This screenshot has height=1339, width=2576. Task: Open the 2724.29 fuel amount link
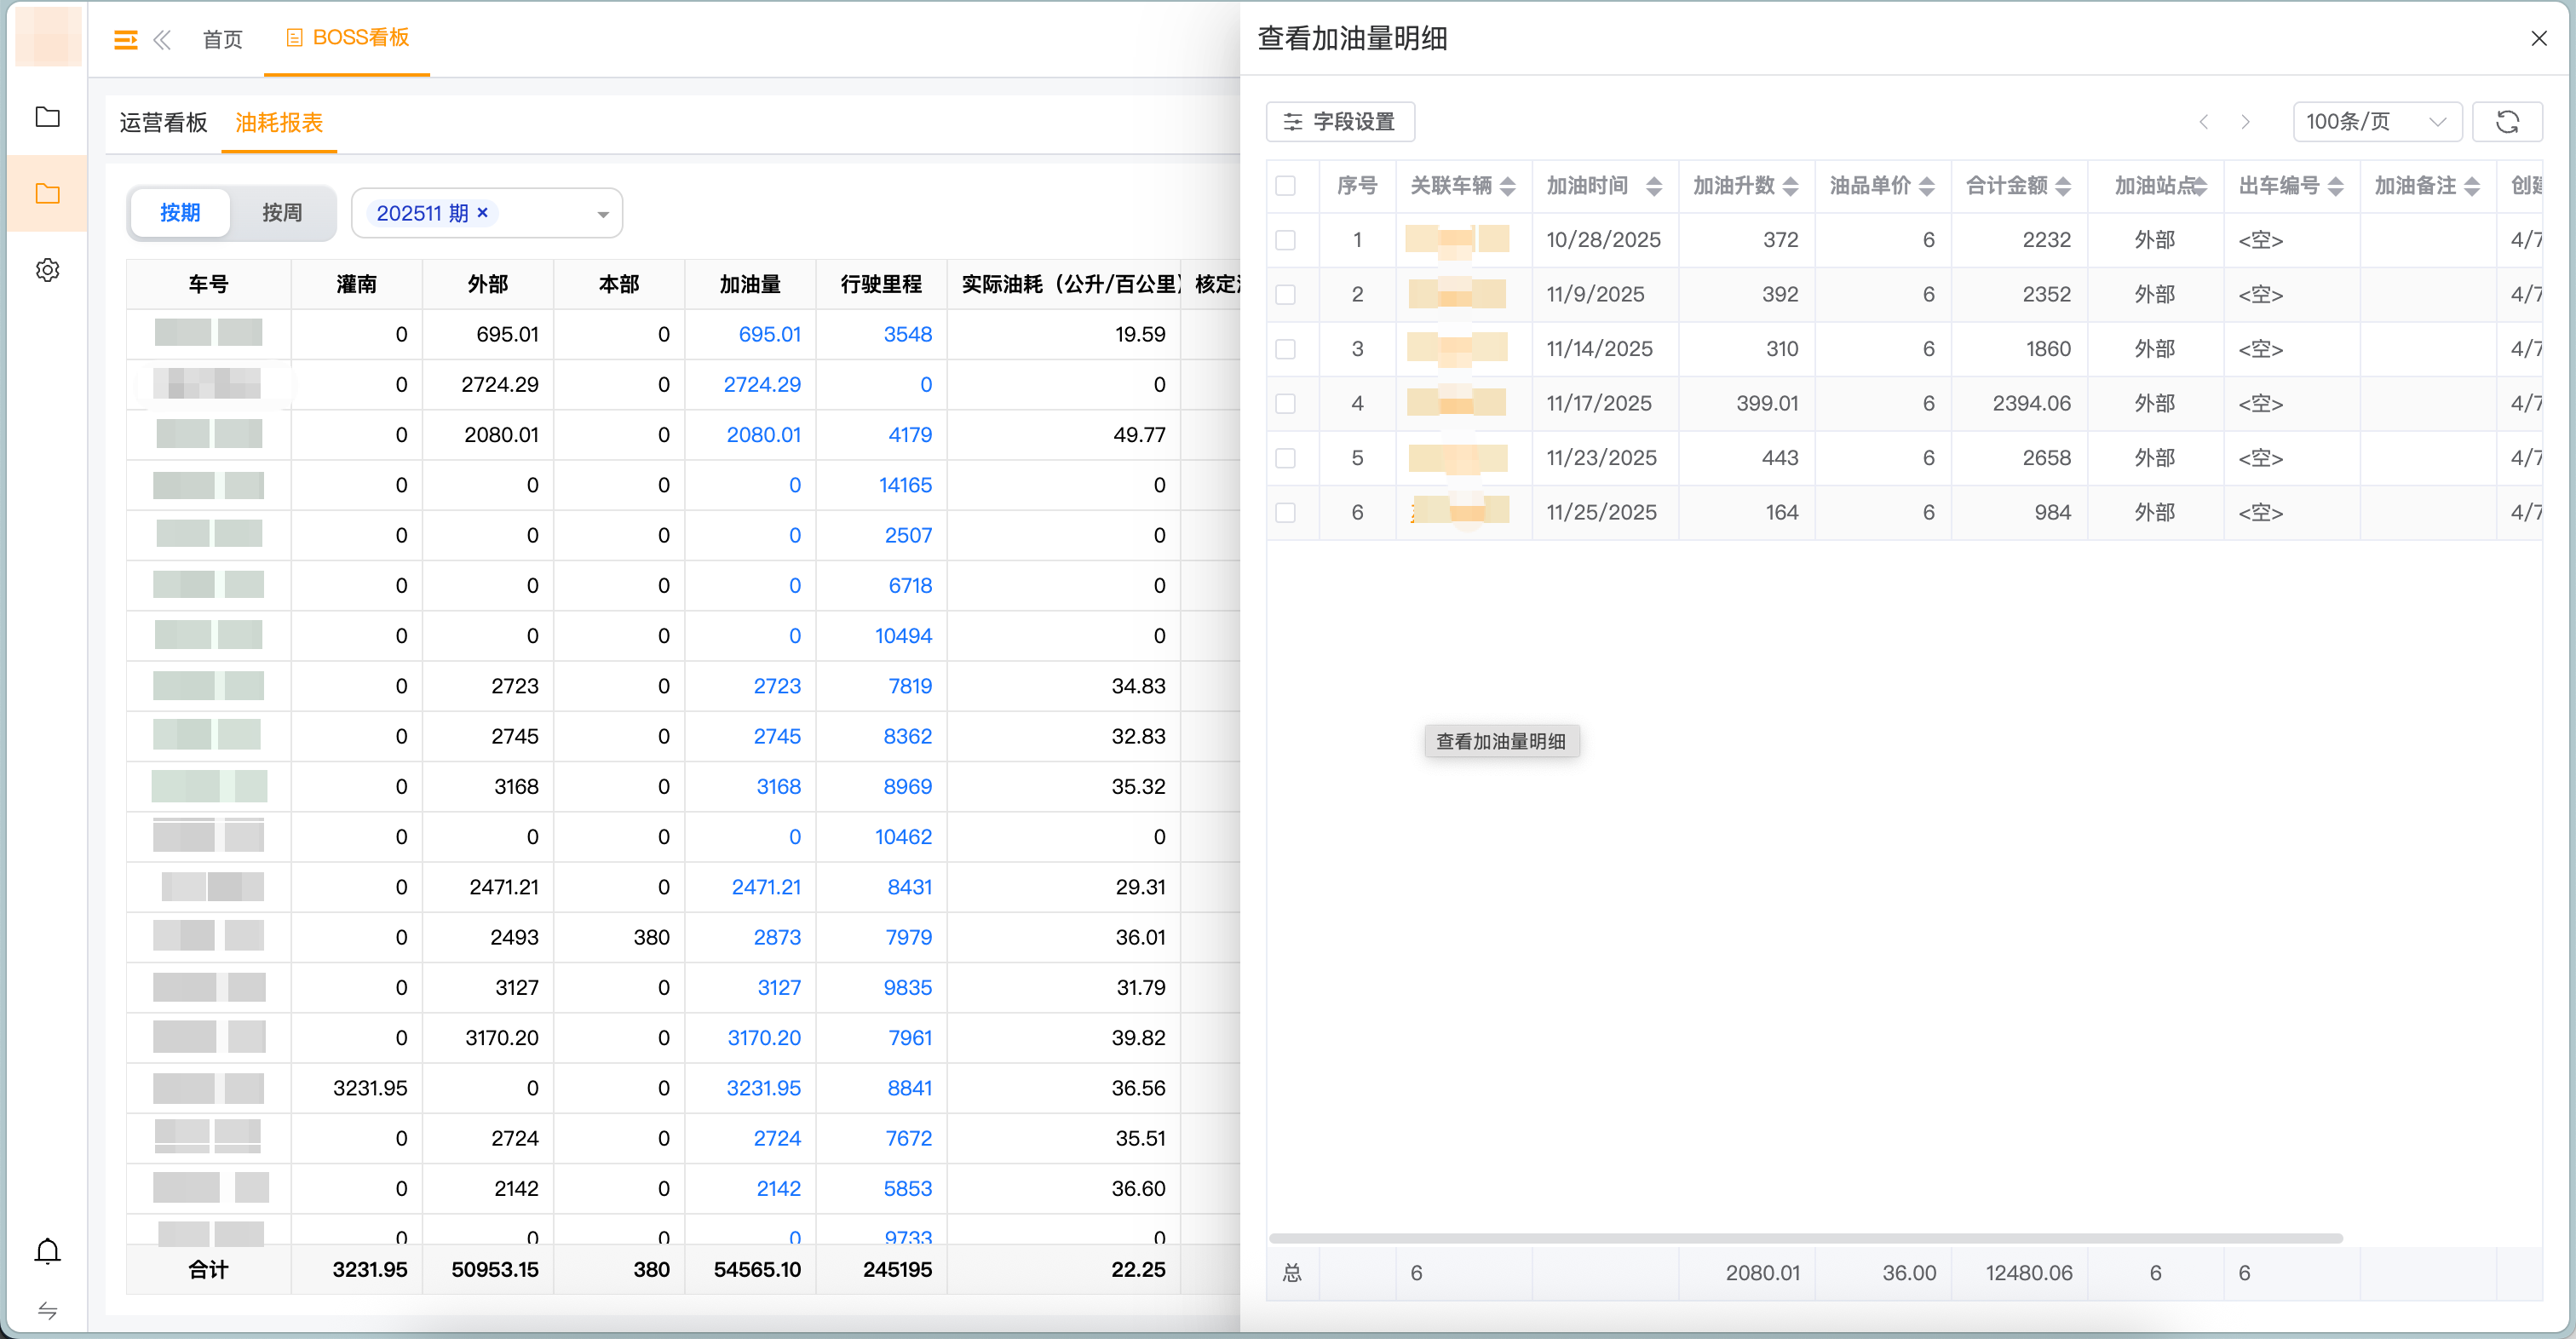point(761,384)
